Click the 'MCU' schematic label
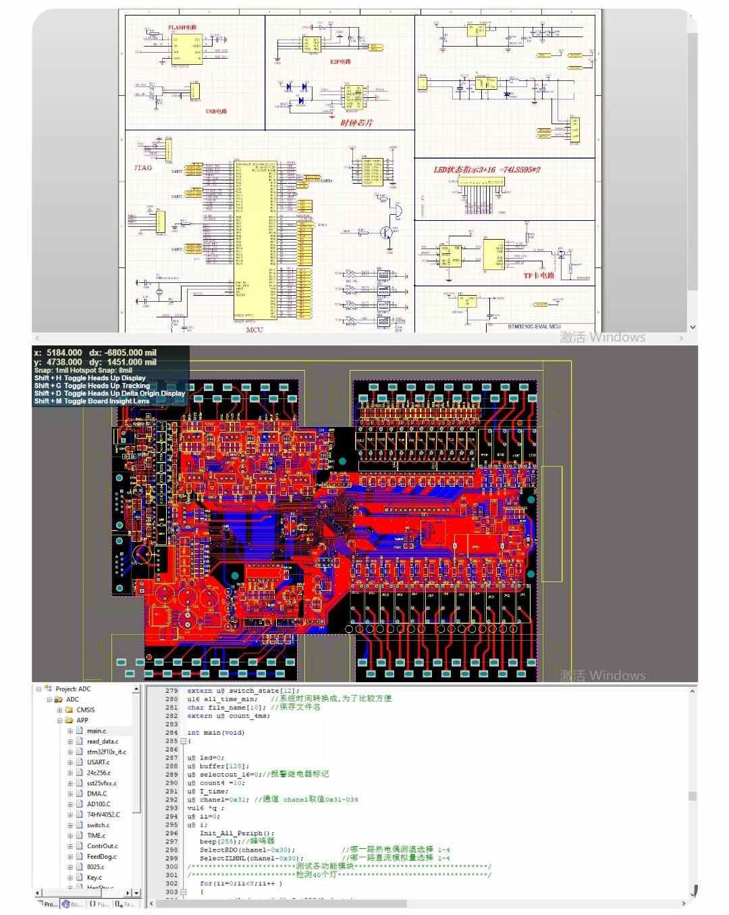 (254, 330)
